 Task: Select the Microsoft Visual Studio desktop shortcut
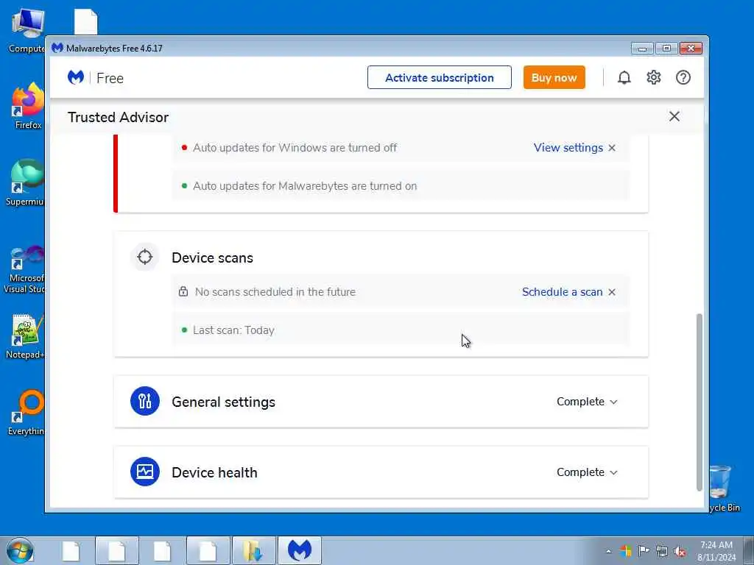pos(25,269)
